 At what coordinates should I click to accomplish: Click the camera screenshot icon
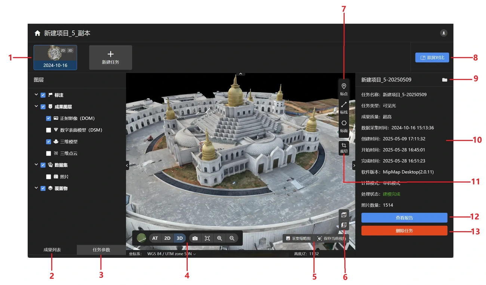(195, 238)
